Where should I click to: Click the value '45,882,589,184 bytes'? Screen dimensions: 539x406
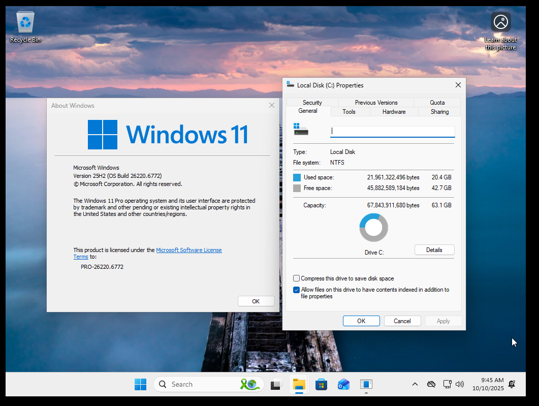393,188
